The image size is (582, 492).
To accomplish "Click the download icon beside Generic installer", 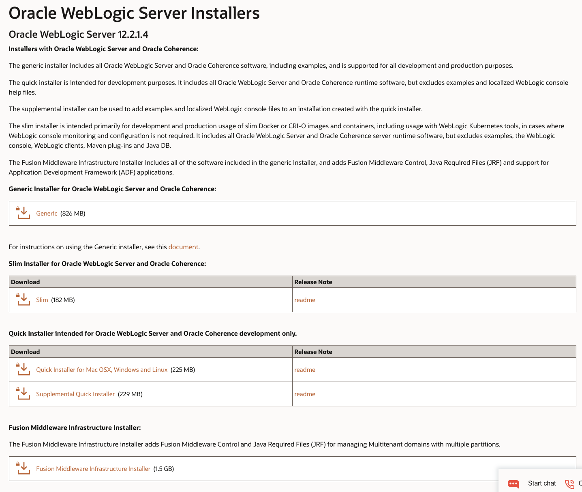I will [x=23, y=213].
